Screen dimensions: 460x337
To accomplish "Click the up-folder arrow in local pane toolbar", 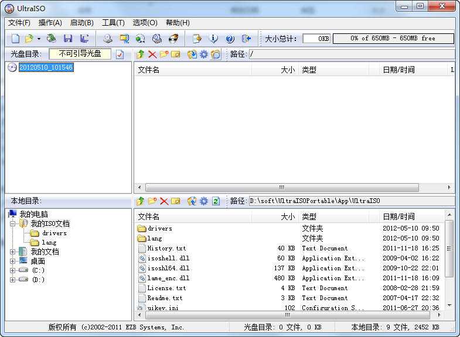I will click(x=140, y=201).
